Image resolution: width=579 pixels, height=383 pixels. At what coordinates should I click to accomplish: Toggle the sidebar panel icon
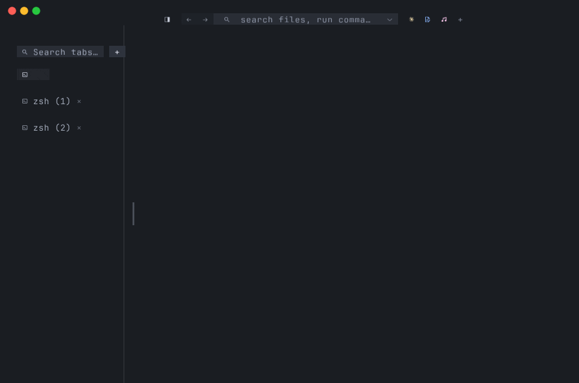pos(167,19)
